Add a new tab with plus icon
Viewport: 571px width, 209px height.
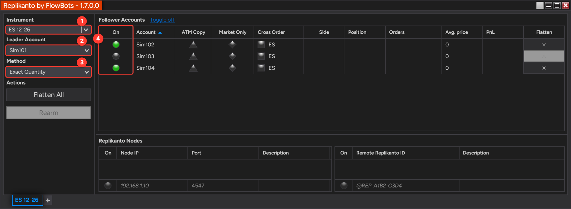click(48, 200)
